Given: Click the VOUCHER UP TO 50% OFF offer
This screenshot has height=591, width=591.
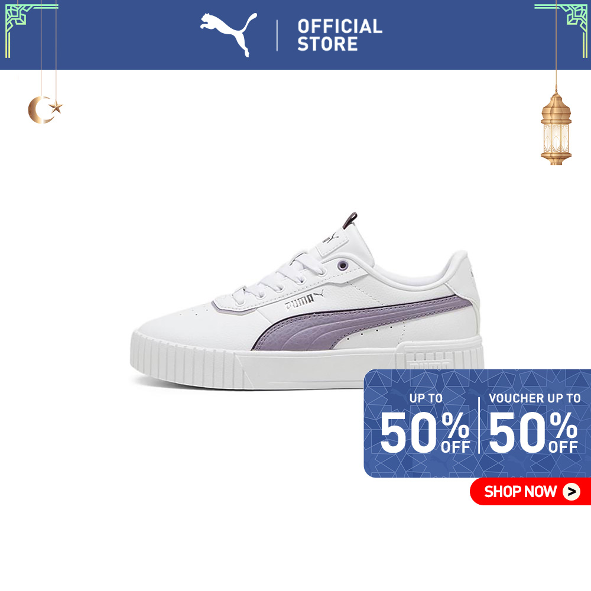Looking at the screenshot, I should [x=534, y=423].
